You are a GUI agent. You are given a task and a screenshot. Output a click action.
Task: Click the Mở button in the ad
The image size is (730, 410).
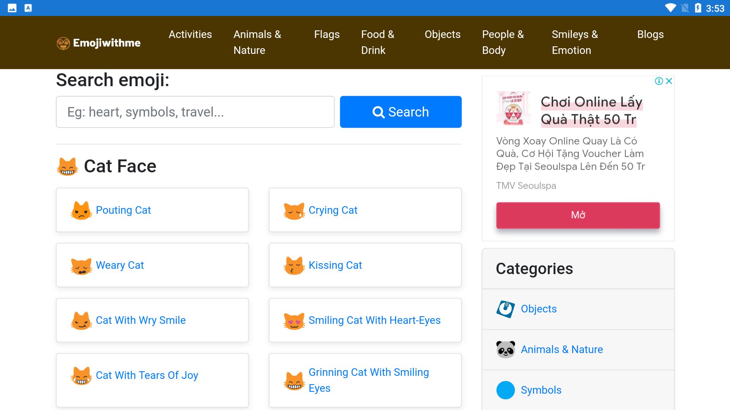pos(578,215)
